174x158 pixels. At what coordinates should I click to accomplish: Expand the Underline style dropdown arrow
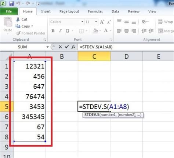[73, 31]
